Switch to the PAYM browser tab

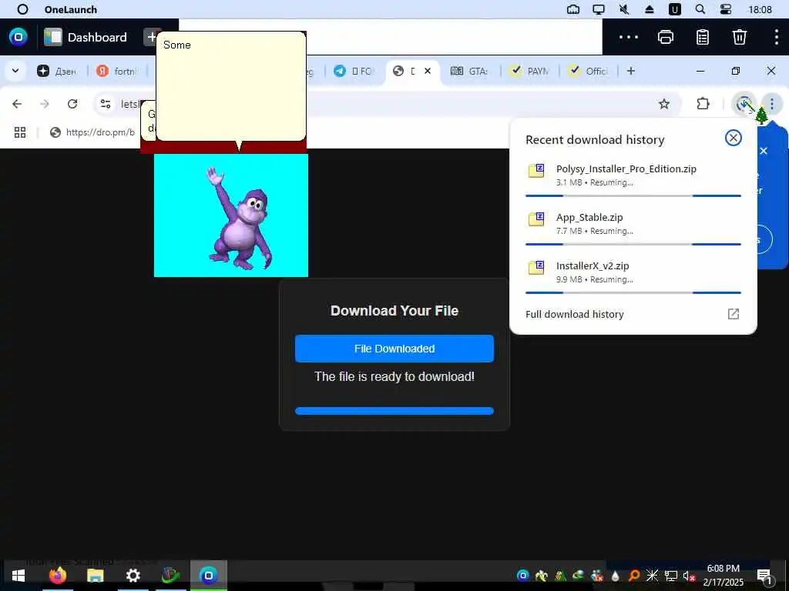tap(529, 71)
